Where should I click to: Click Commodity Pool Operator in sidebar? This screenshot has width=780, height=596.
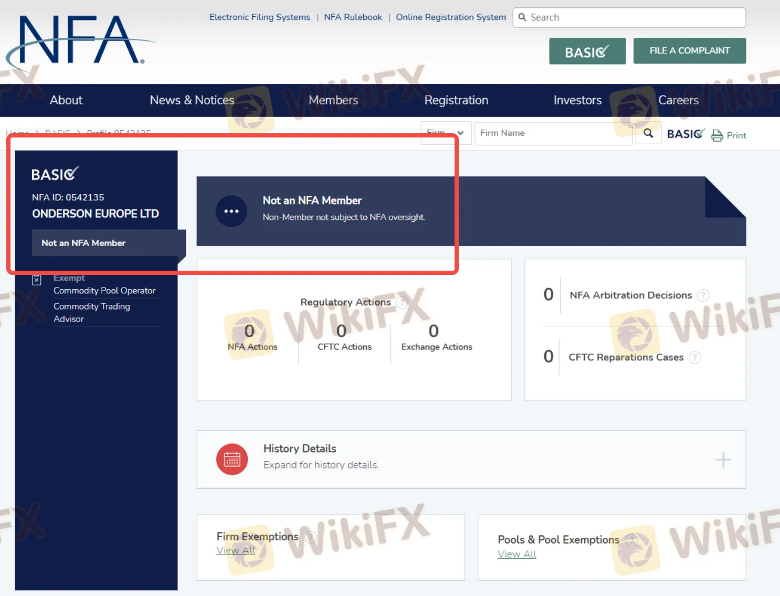click(x=104, y=291)
